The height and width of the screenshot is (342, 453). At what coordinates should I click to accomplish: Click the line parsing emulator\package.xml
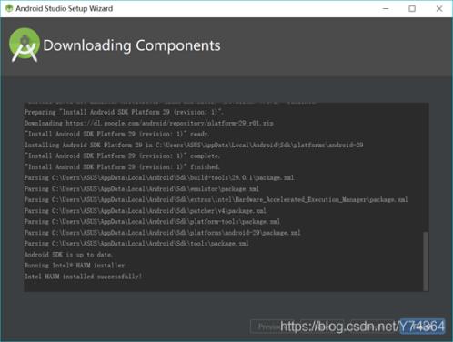coord(142,188)
